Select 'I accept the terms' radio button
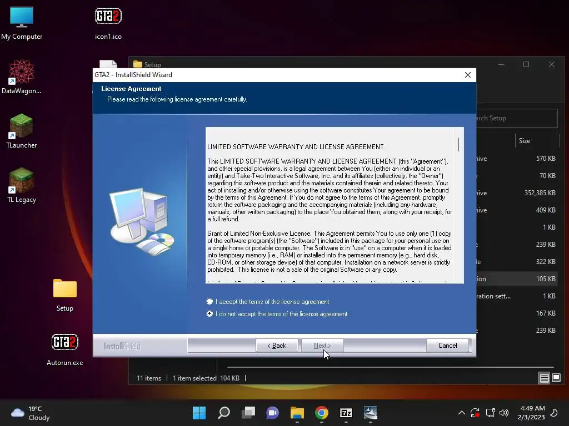Image resolution: width=569 pixels, height=426 pixels. click(x=209, y=301)
